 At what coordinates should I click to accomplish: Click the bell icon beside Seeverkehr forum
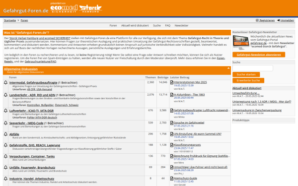pyautogui.click(x=5, y=123)
